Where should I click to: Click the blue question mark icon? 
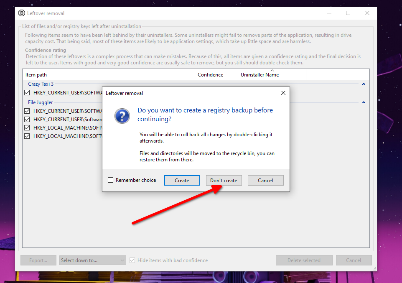[x=122, y=116]
